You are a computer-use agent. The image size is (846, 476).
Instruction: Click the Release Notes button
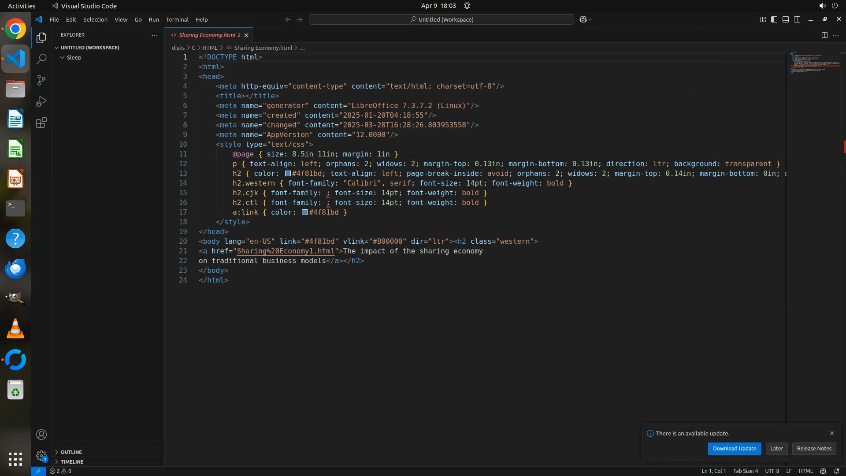pos(814,449)
